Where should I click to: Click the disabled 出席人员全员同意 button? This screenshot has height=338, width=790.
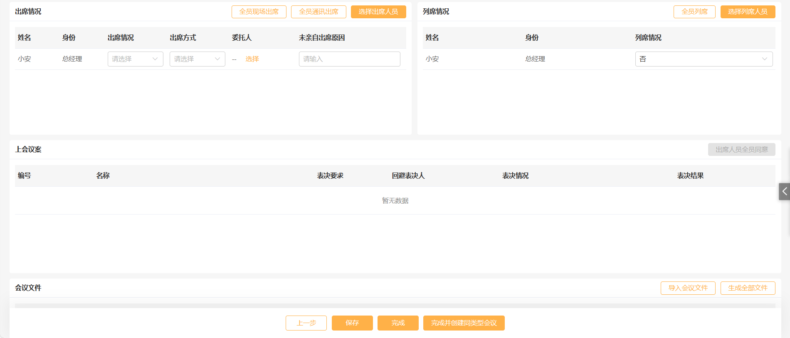[x=742, y=150]
